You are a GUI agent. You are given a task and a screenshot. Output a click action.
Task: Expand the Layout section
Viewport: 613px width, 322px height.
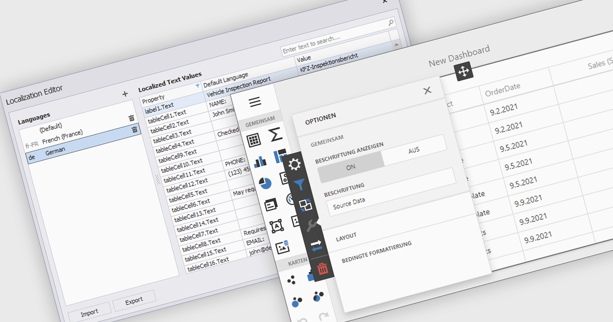click(x=346, y=238)
